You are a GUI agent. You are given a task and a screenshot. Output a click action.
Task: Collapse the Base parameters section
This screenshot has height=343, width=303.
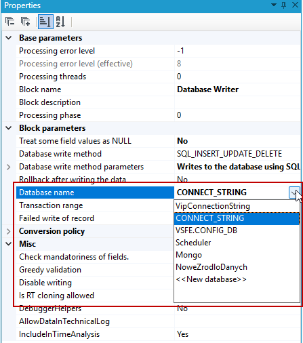[9, 38]
